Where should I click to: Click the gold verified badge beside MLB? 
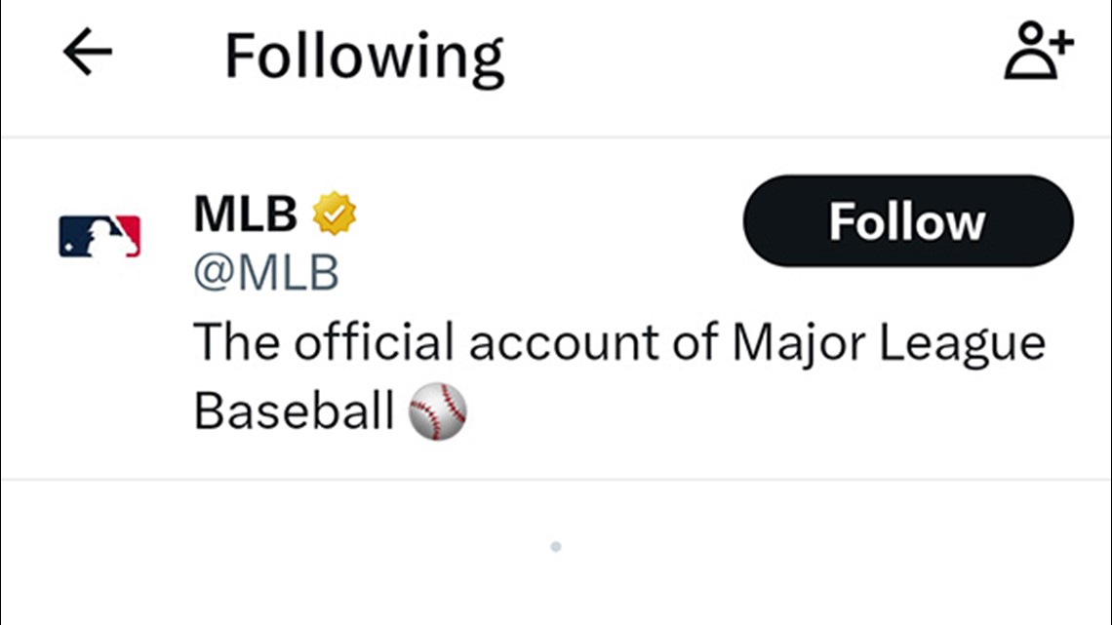tap(335, 215)
